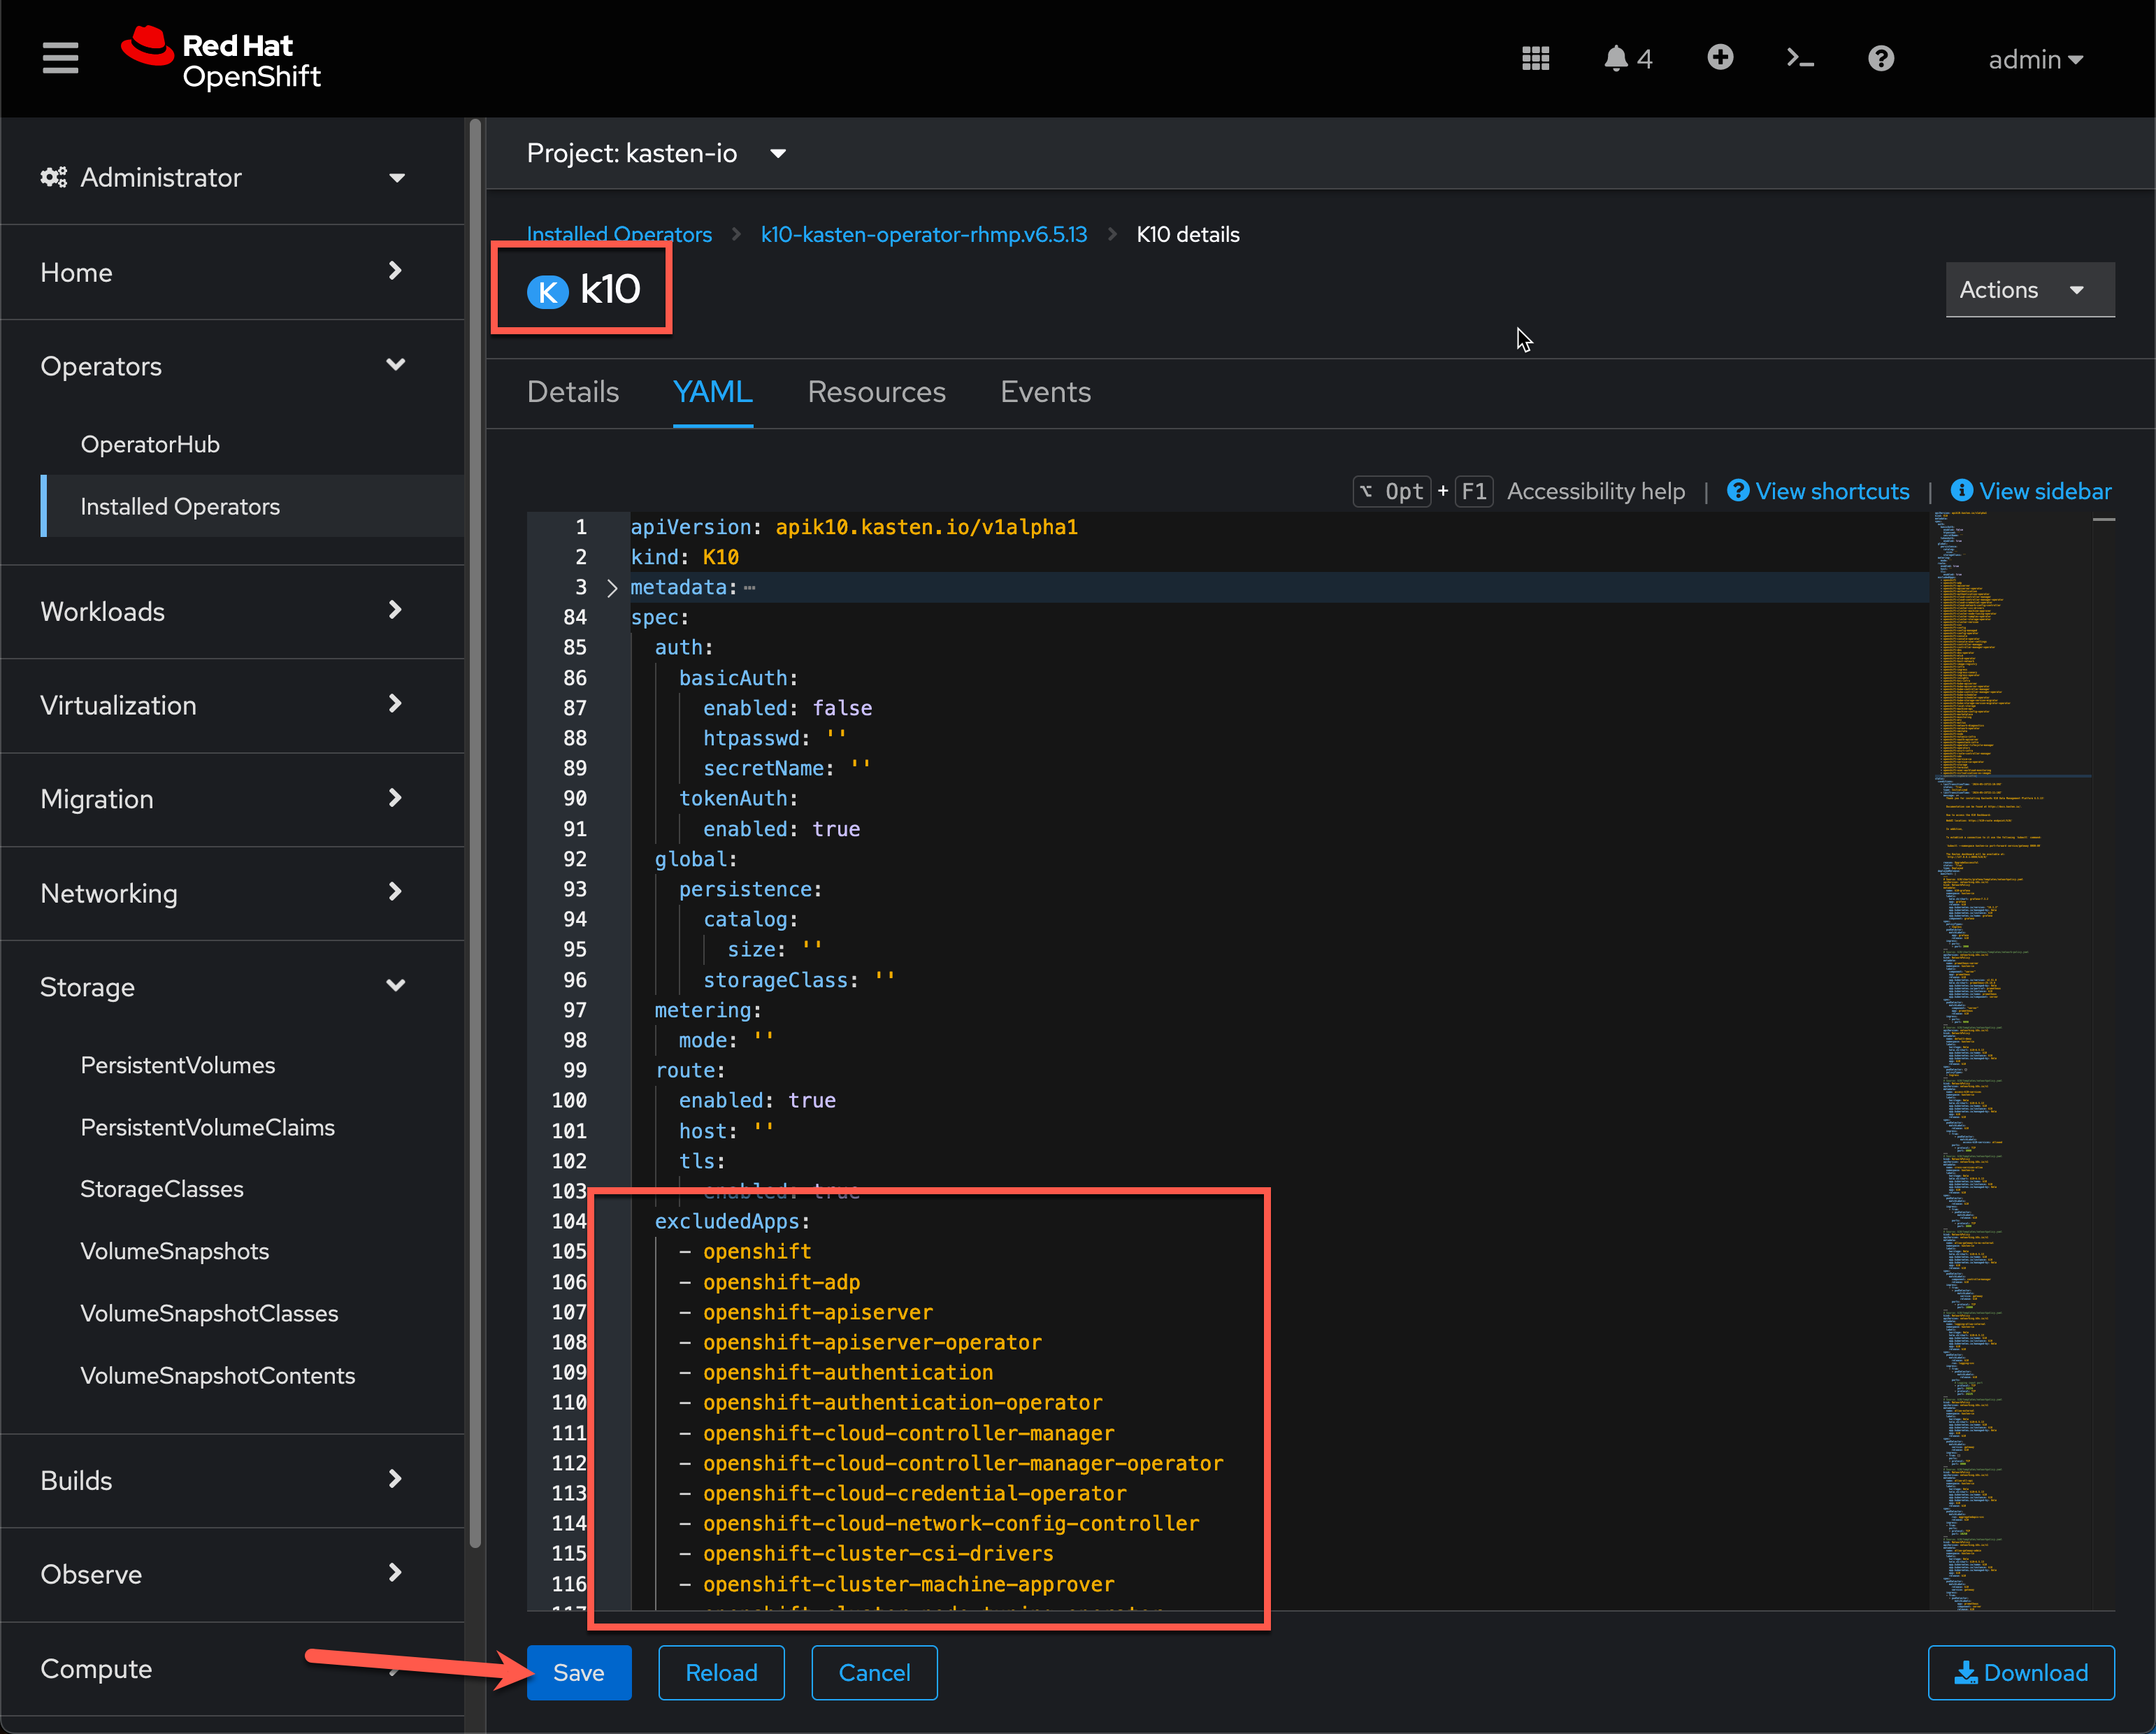2156x1734 pixels.
Task: Click View shortcuts link
Action: point(1818,491)
